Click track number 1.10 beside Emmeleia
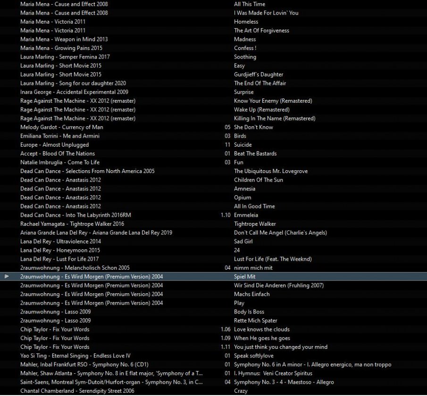This screenshot has height=396, width=427. (x=226, y=215)
